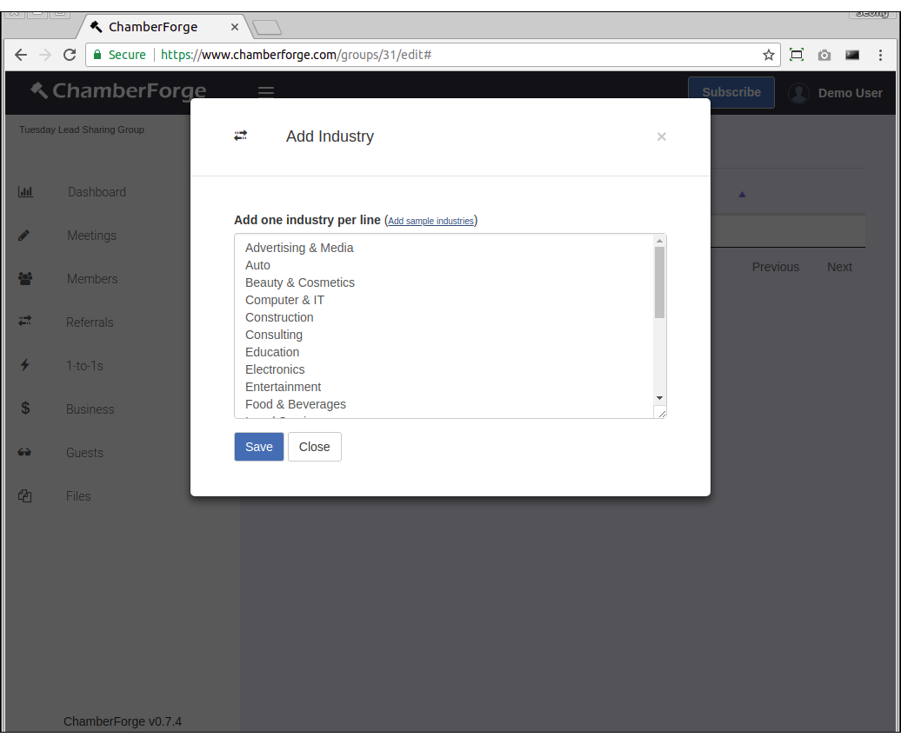Screen dimensions: 901x744
Task: Select the Meetings pencil icon
Action: point(24,235)
